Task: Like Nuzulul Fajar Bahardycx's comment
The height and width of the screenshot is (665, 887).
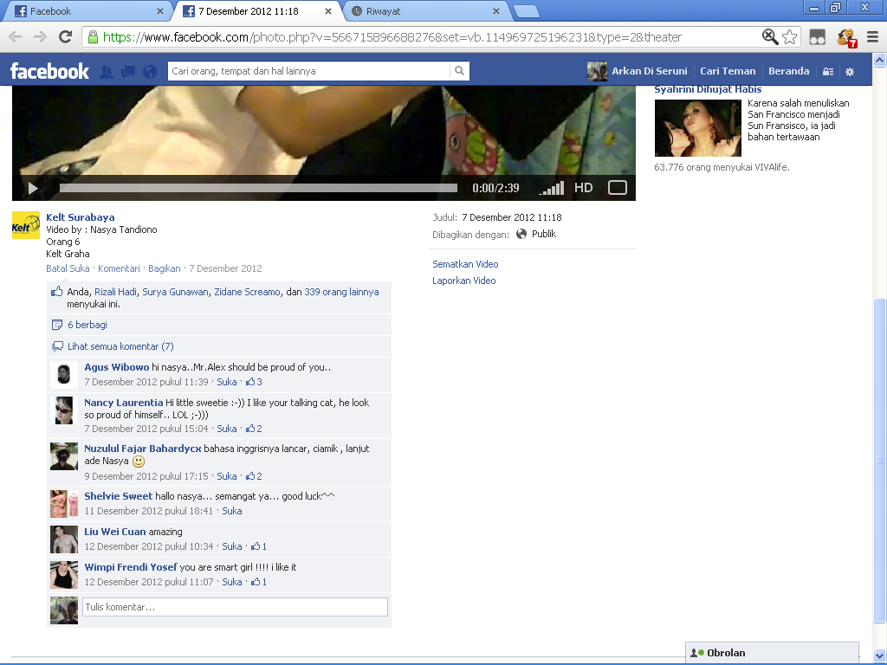Action: pos(227,476)
